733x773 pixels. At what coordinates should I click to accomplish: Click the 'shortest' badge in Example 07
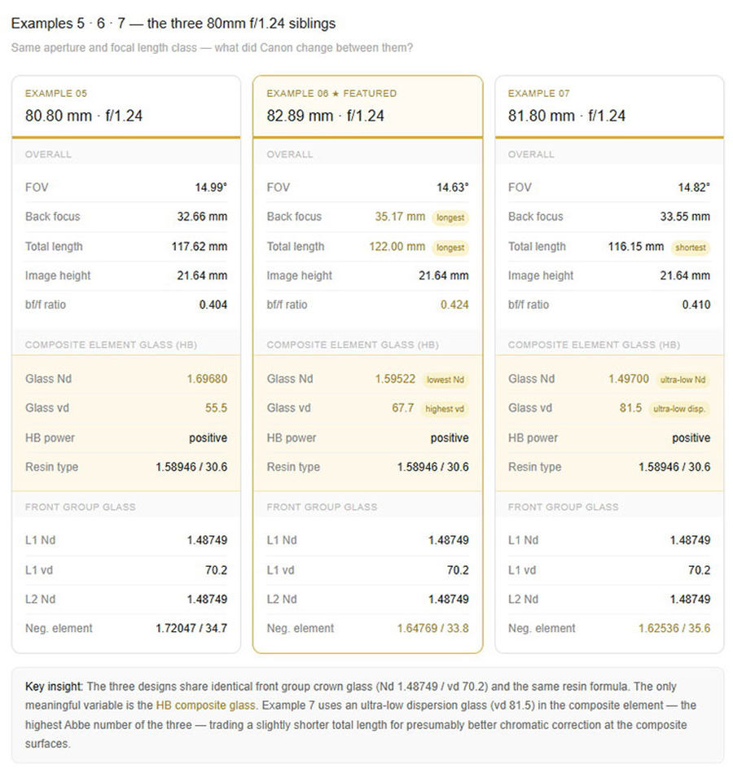click(x=690, y=248)
